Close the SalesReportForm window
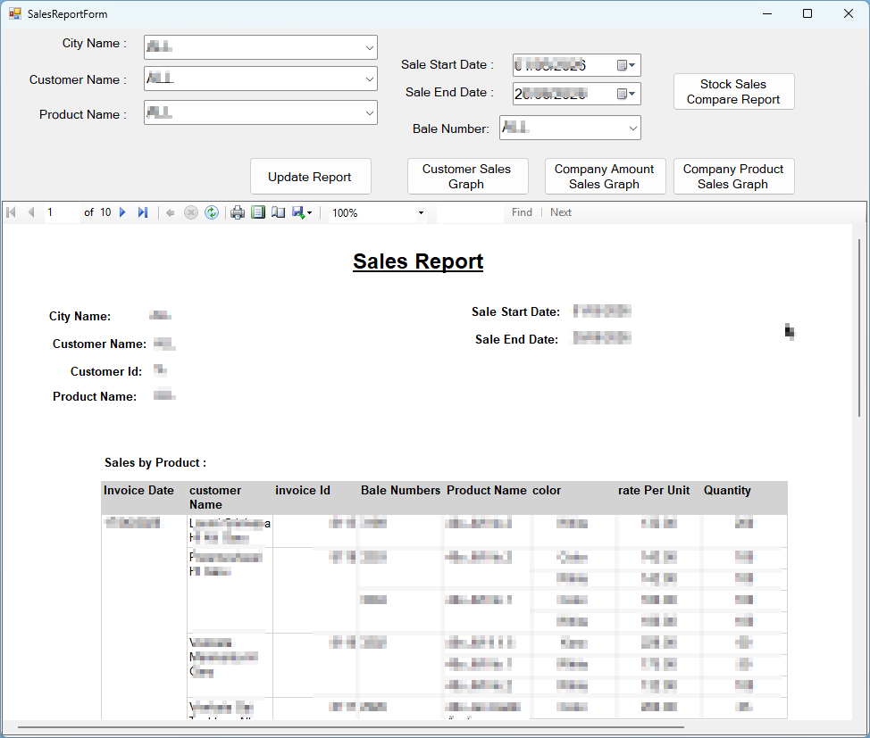The image size is (870, 738). tap(849, 14)
